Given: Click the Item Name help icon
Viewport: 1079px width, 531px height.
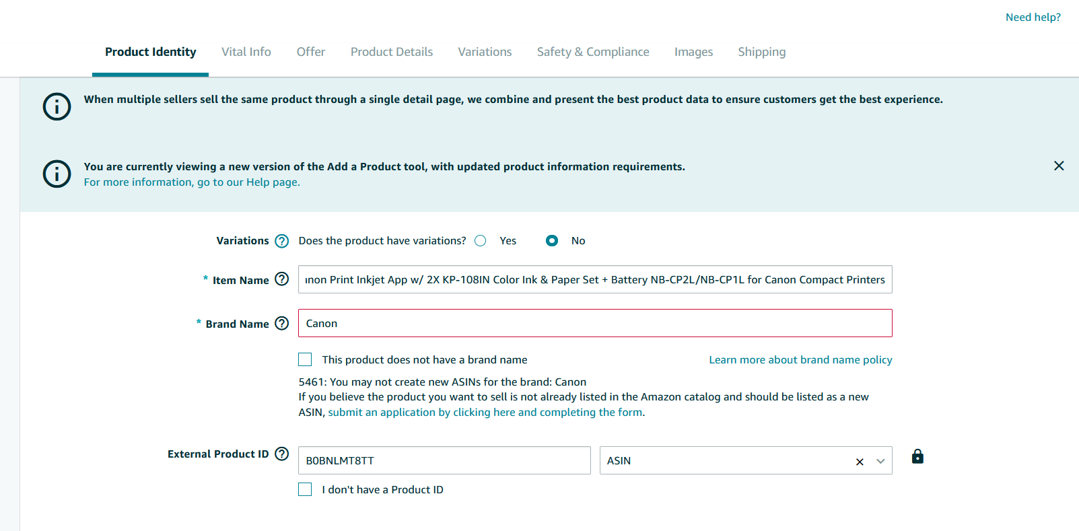Looking at the screenshot, I should click(282, 279).
